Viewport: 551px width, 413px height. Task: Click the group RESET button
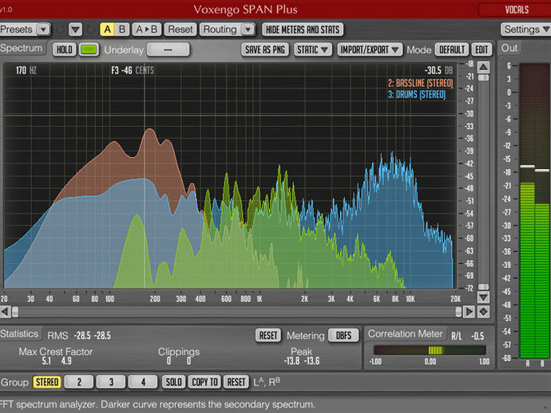(x=236, y=382)
